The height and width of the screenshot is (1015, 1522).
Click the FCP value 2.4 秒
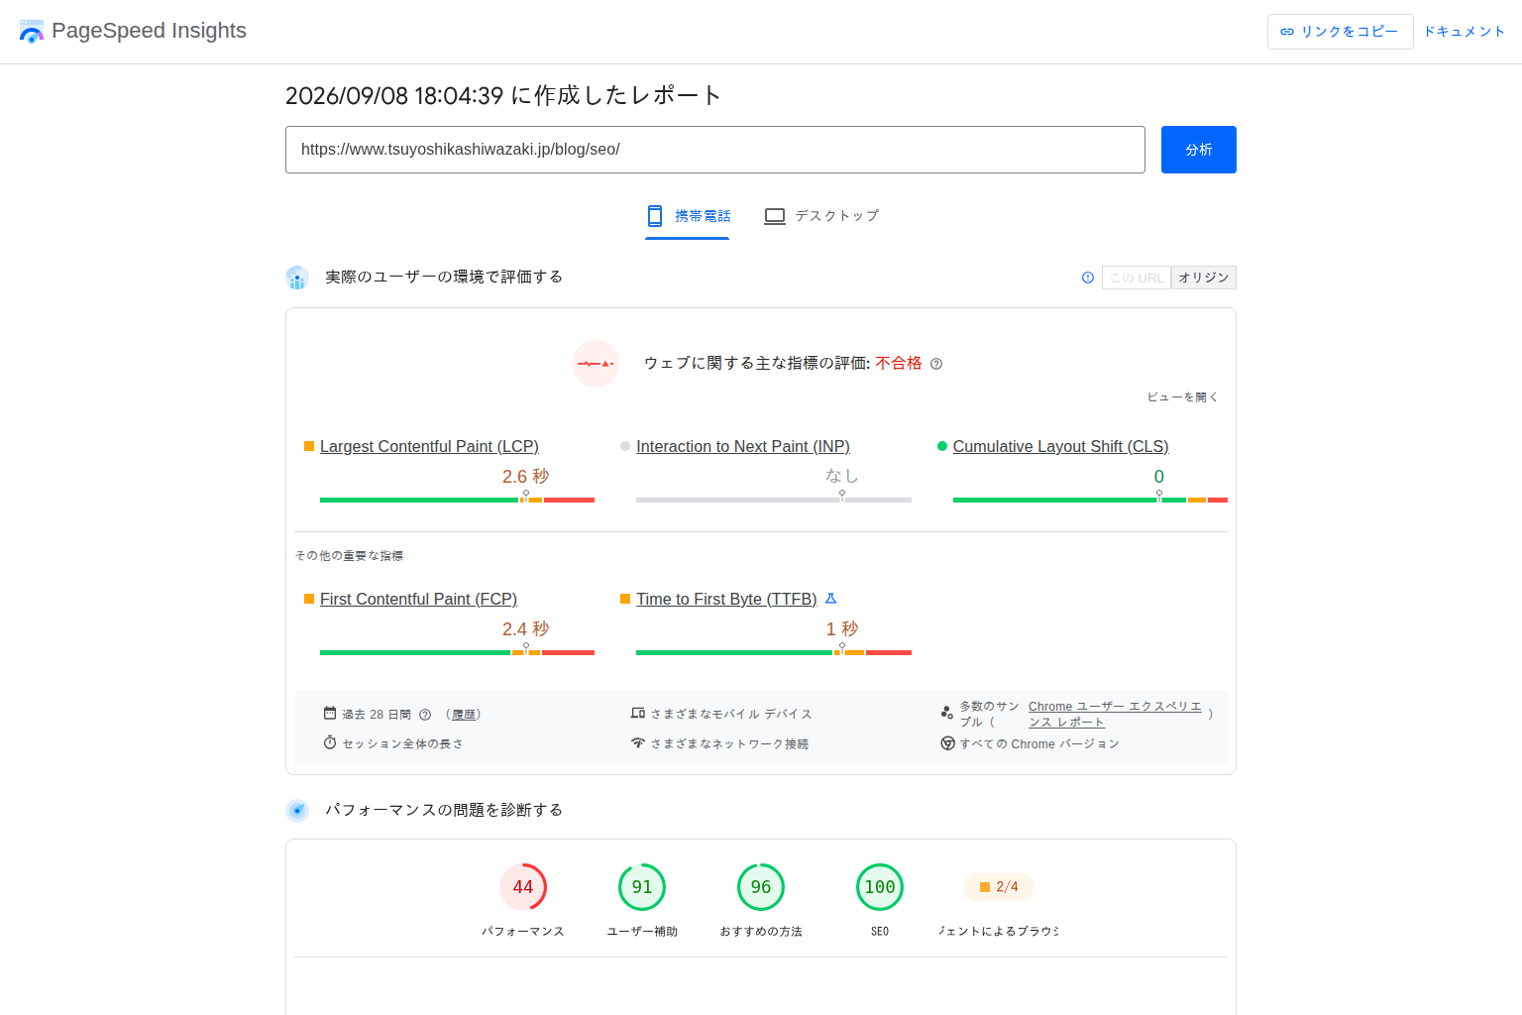[525, 629]
